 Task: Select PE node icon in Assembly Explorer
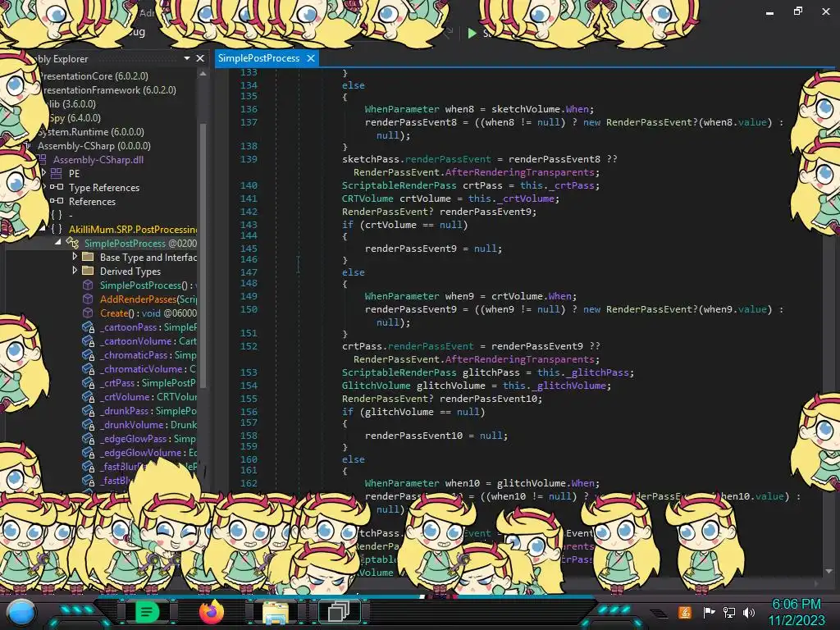(57, 174)
